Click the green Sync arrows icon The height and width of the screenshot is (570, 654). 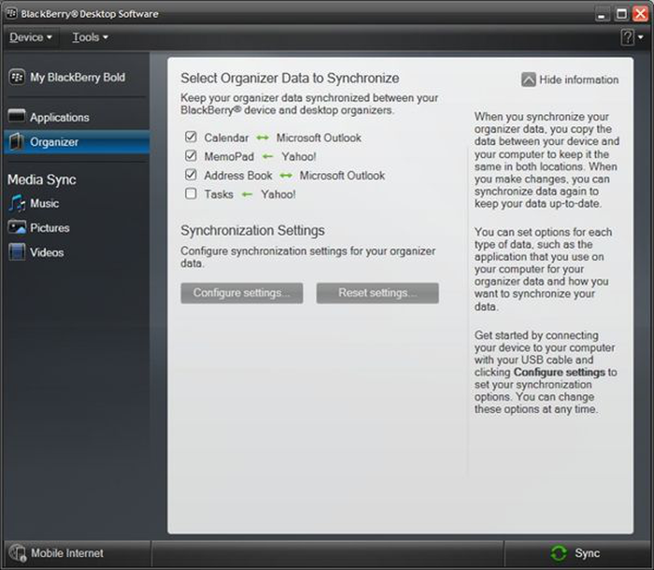click(559, 553)
